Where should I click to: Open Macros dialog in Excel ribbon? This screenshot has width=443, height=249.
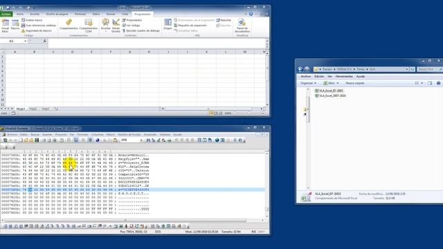point(15,25)
